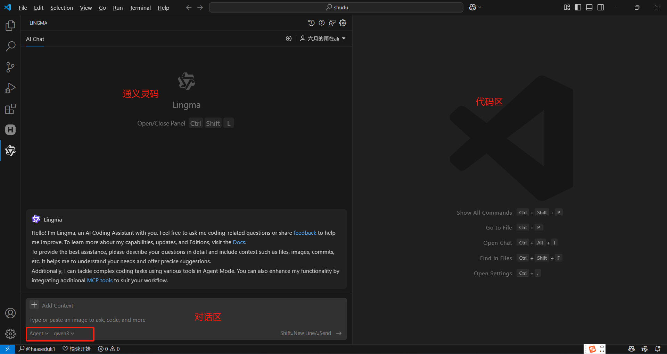
Task: Open the Explorer view in activity bar
Action: point(10,25)
